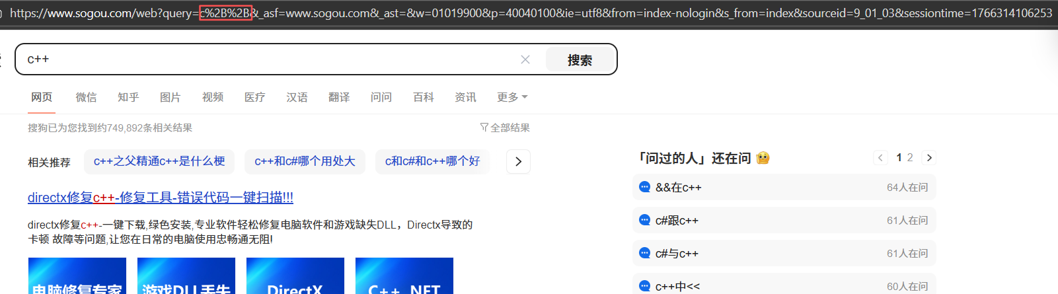The image size is (1058, 294).
Task: Show next related suggestions with arrow
Action: [x=518, y=161]
